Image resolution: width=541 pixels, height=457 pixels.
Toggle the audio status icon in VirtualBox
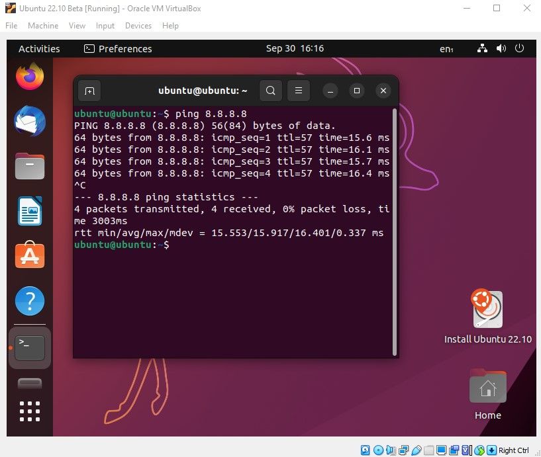pyautogui.click(x=390, y=450)
